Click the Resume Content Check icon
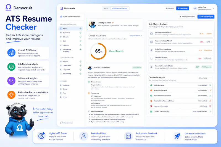221x147 pixels. [151, 67]
